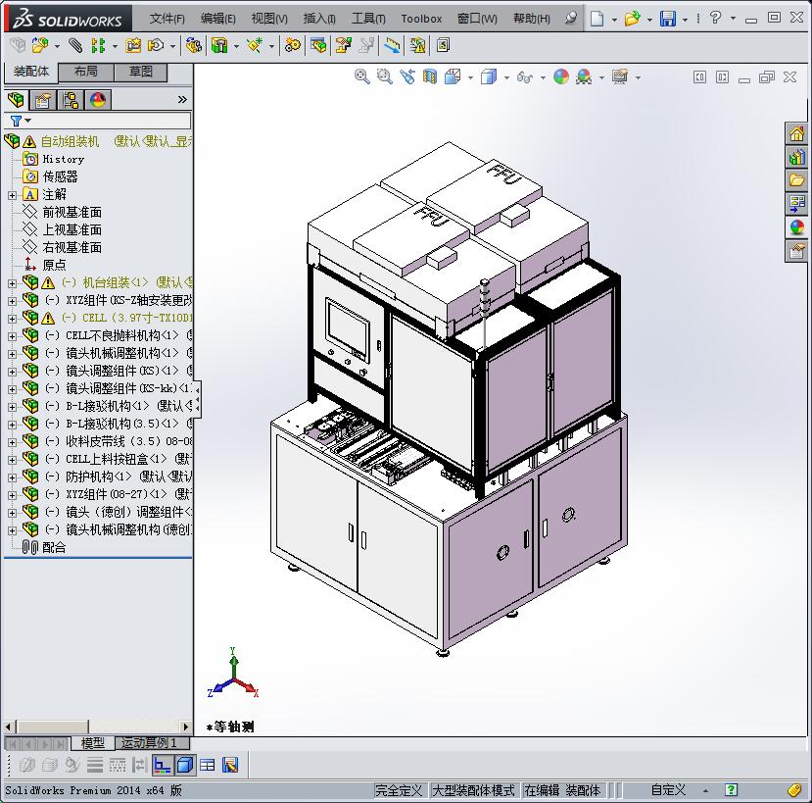This screenshot has width=812, height=803.
Task: Switch to the 草图 tab
Action: coord(140,72)
